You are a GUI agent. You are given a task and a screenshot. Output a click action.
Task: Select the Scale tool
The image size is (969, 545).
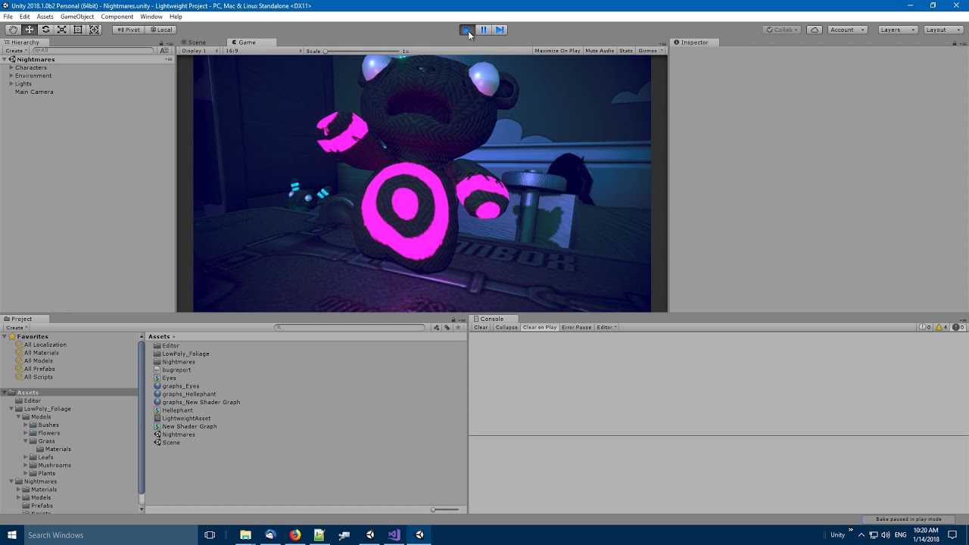62,30
